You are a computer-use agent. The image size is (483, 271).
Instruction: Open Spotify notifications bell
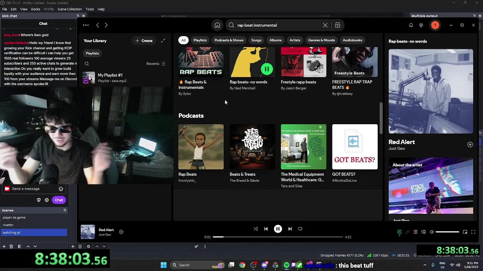pos(411,25)
